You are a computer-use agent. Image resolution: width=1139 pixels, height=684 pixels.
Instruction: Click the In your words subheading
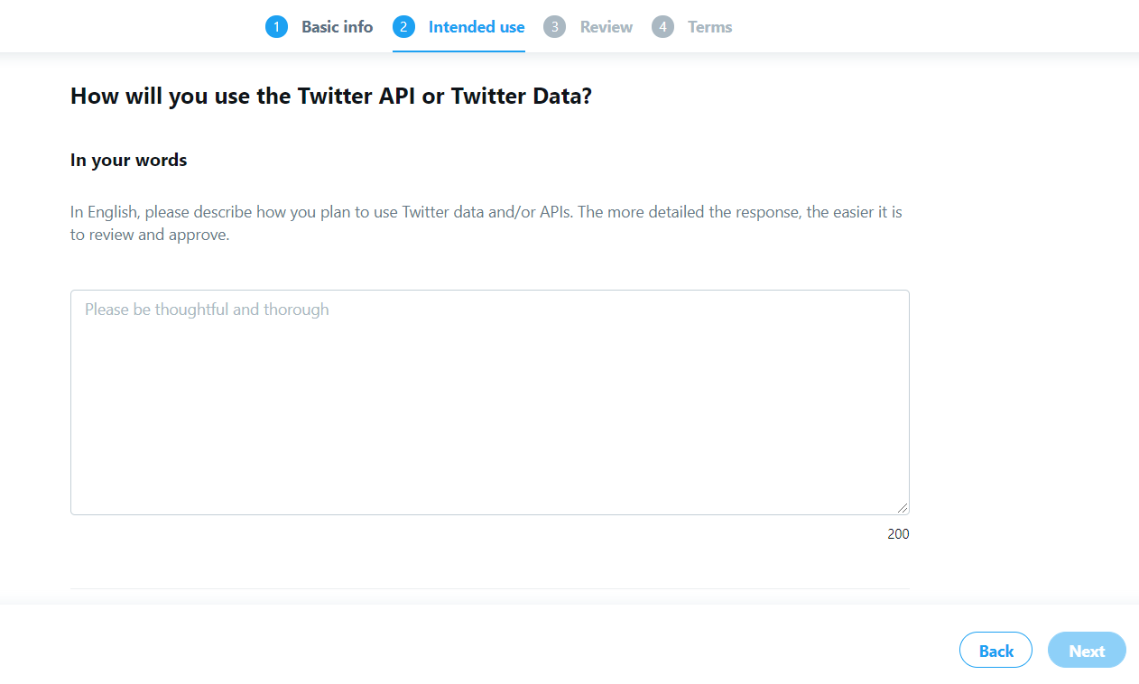[x=128, y=160]
